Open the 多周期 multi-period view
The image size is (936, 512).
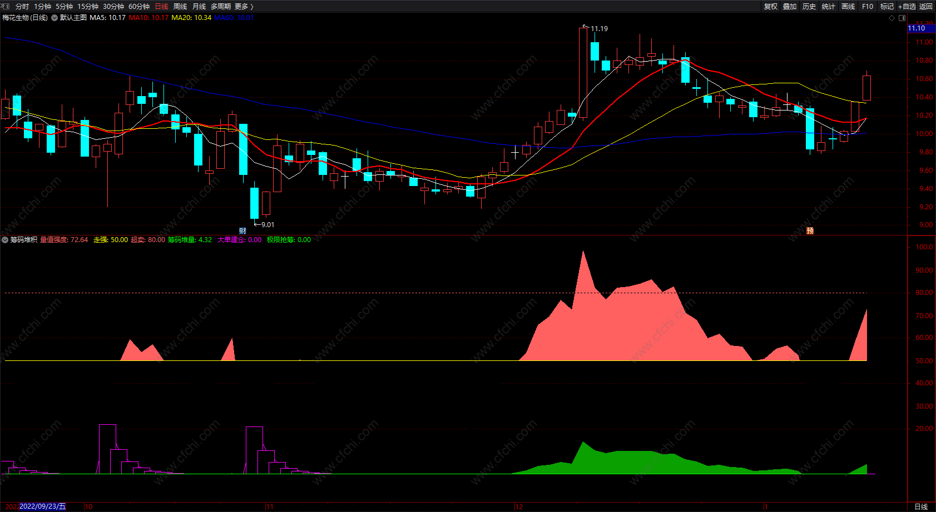[x=221, y=7]
